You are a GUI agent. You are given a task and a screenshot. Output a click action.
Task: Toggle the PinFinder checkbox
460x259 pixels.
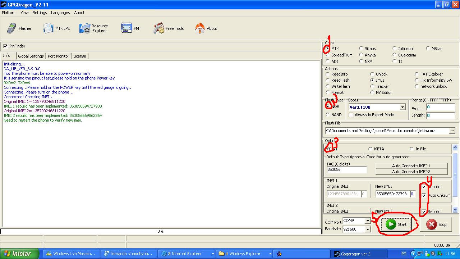tap(5, 46)
